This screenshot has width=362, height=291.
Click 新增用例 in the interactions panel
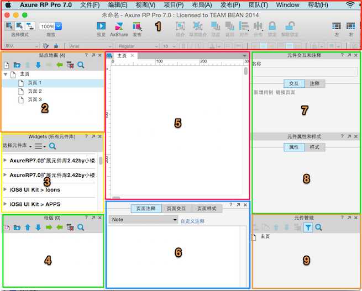click(263, 92)
